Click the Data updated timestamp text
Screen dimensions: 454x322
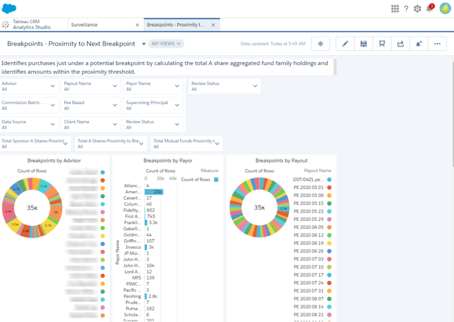tap(273, 44)
